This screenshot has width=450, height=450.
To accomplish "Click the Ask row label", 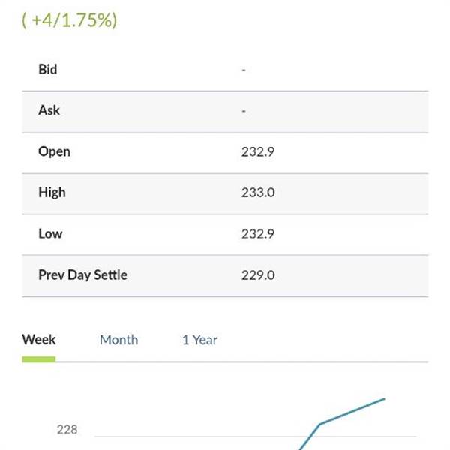I will coord(49,110).
